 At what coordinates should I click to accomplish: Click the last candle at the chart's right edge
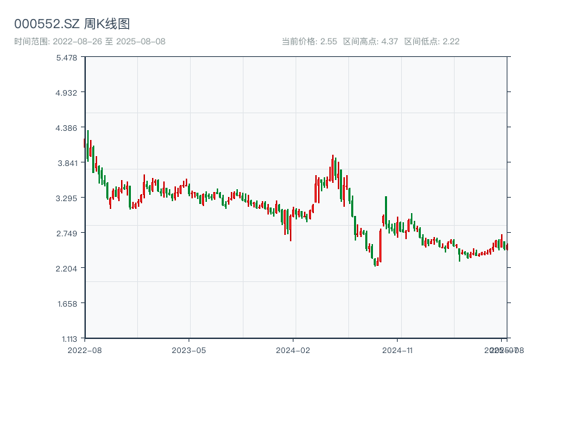(x=507, y=246)
